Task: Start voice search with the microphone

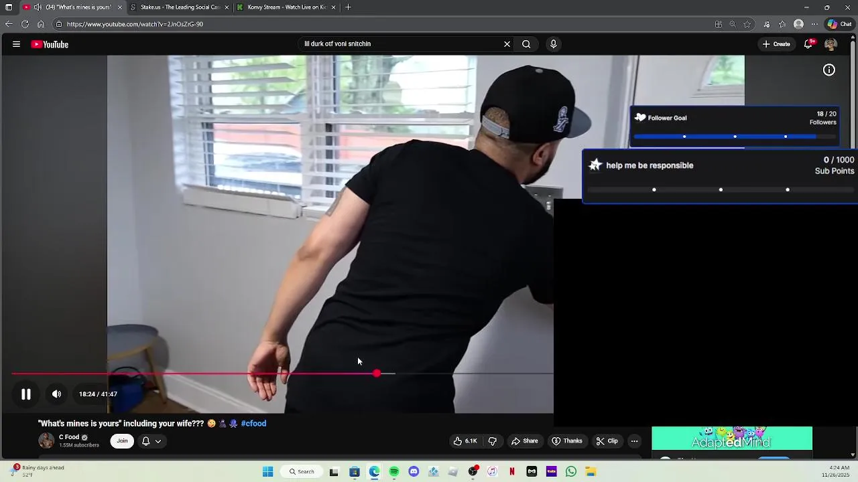Action: pos(553,44)
